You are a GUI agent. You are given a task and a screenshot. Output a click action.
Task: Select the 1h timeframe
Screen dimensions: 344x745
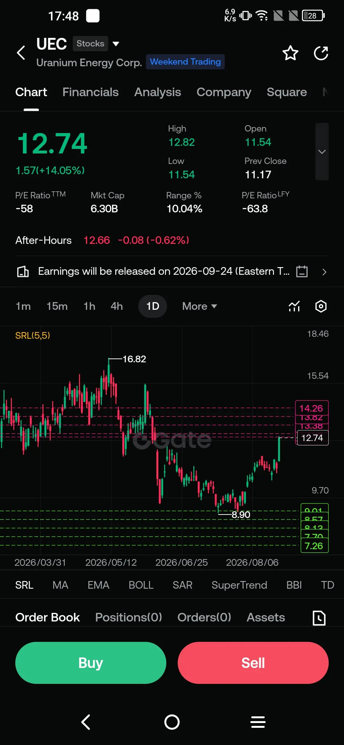tap(90, 306)
